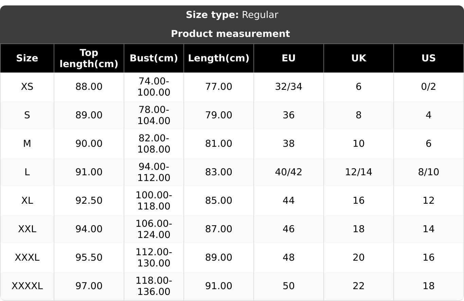Click the EU size 40/42 cell
The height and width of the screenshot is (301, 464).
coord(288,172)
